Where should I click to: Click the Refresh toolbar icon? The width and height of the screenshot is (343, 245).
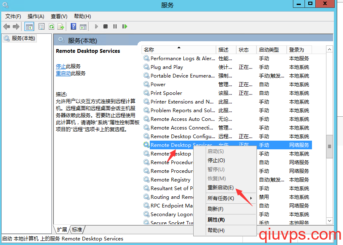coord(52,26)
